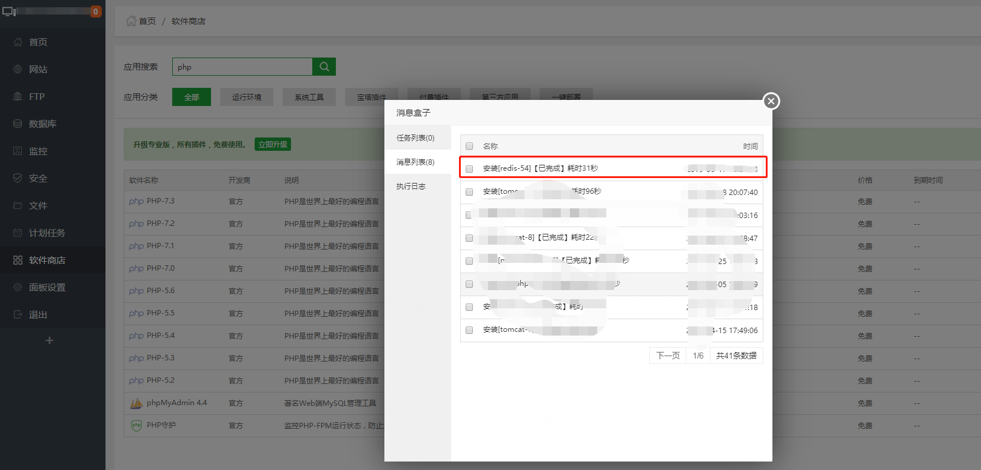Image resolution: width=981 pixels, height=470 pixels.
Task: Click 安装[redis-54]【已完成】耗时31秒 message text
Action: pos(540,168)
